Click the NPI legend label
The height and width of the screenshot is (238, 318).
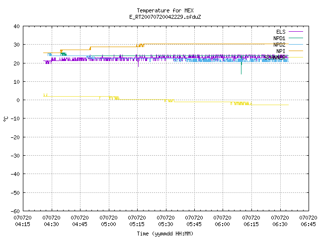pos(281,51)
